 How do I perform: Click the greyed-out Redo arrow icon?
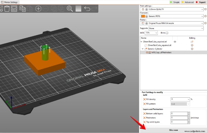click(x=94, y=9)
